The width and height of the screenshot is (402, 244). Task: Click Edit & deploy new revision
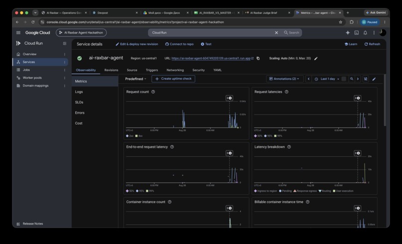[x=137, y=44]
